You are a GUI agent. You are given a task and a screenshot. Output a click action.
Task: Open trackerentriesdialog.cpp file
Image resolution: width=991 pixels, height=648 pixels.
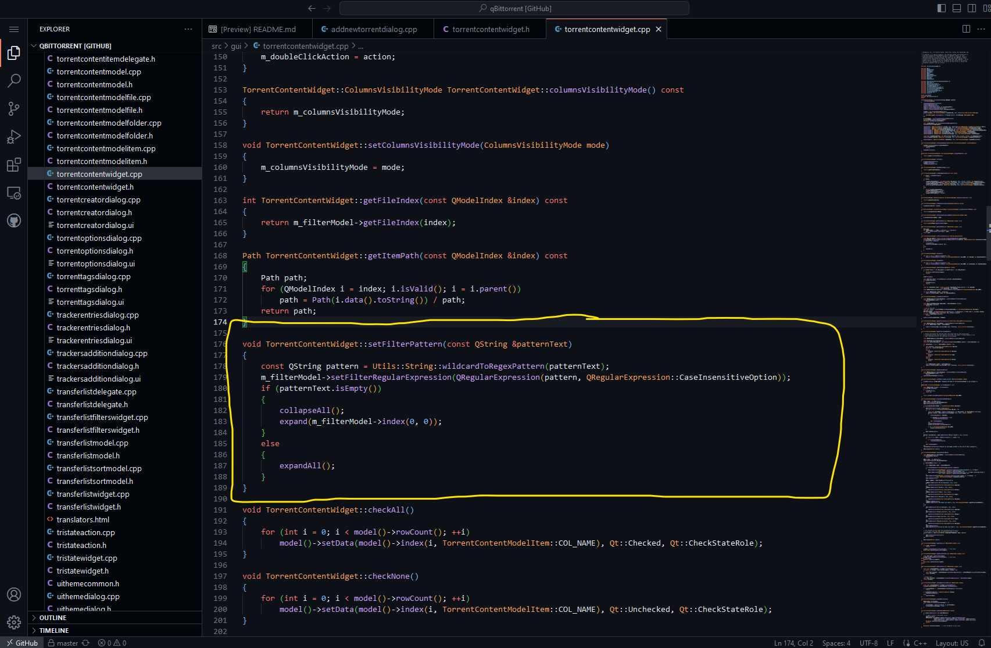pyautogui.click(x=98, y=315)
